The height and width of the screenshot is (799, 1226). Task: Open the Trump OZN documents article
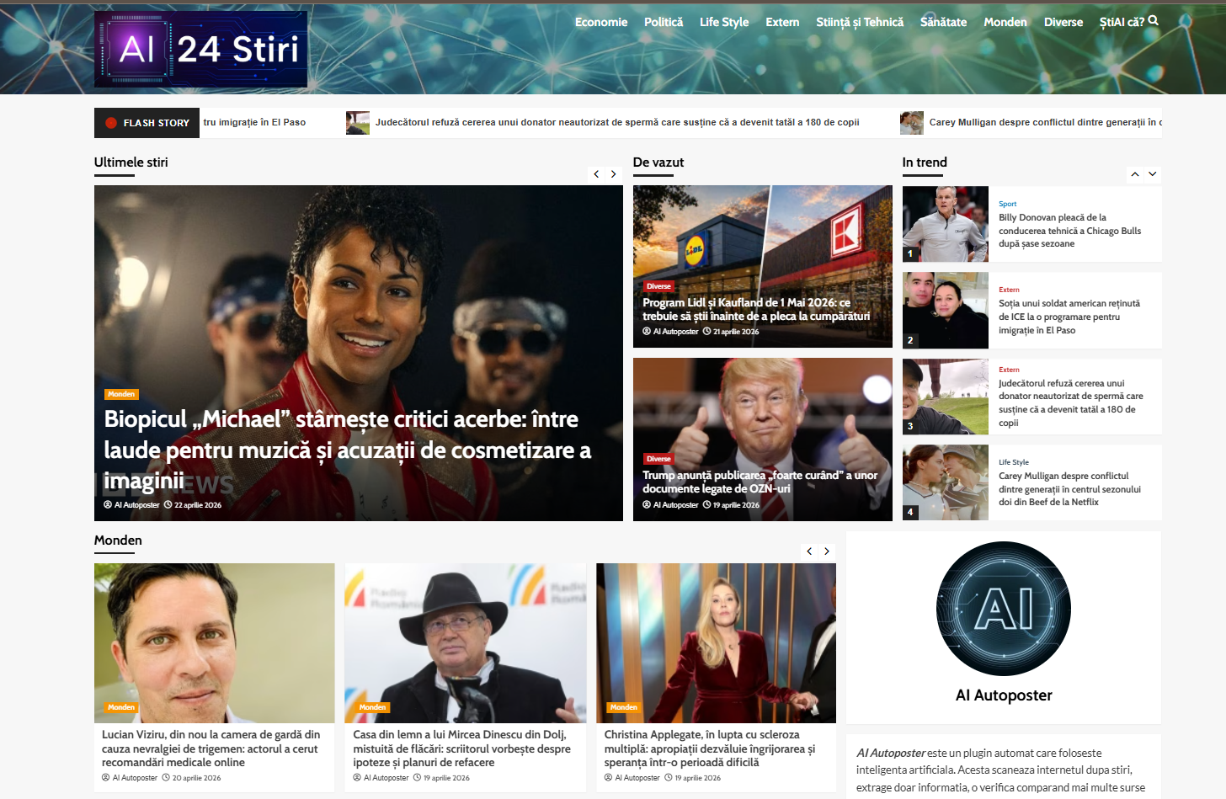pos(760,482)
